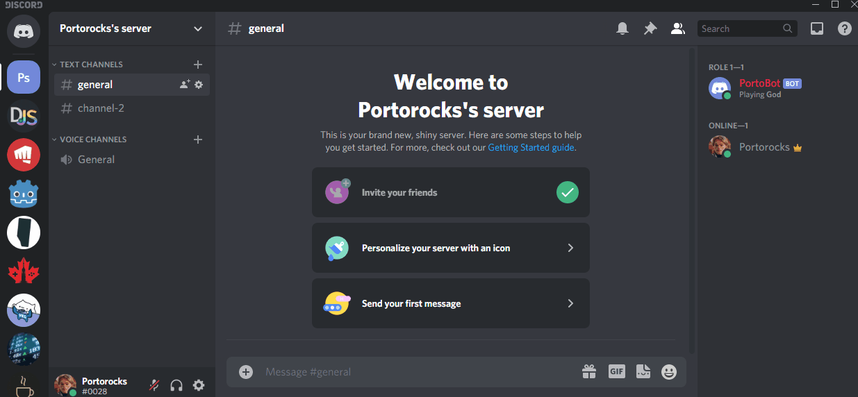Attach a file with plus button
Screen dimensions: 858x397
click(246, 372)
